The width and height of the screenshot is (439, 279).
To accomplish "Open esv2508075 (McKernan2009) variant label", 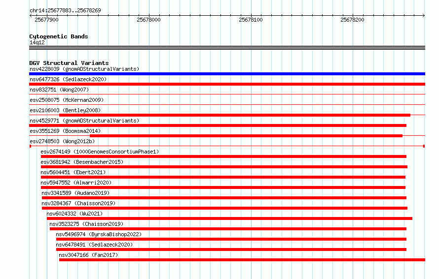I will point(67,100).
